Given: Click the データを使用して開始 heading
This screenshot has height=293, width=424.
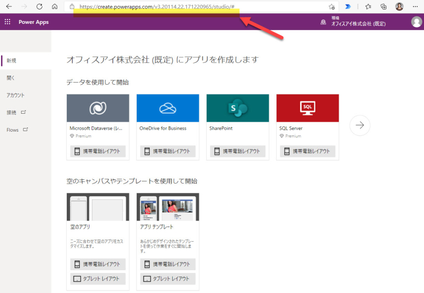Looking at the screenshot, I should click(98, 83).
